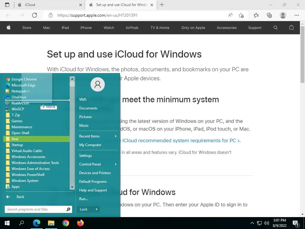Click the user account picture
The height and width of the screenshot is (229, 305).
98,84
